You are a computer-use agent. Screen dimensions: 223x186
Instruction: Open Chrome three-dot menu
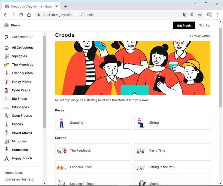point(218,15)
